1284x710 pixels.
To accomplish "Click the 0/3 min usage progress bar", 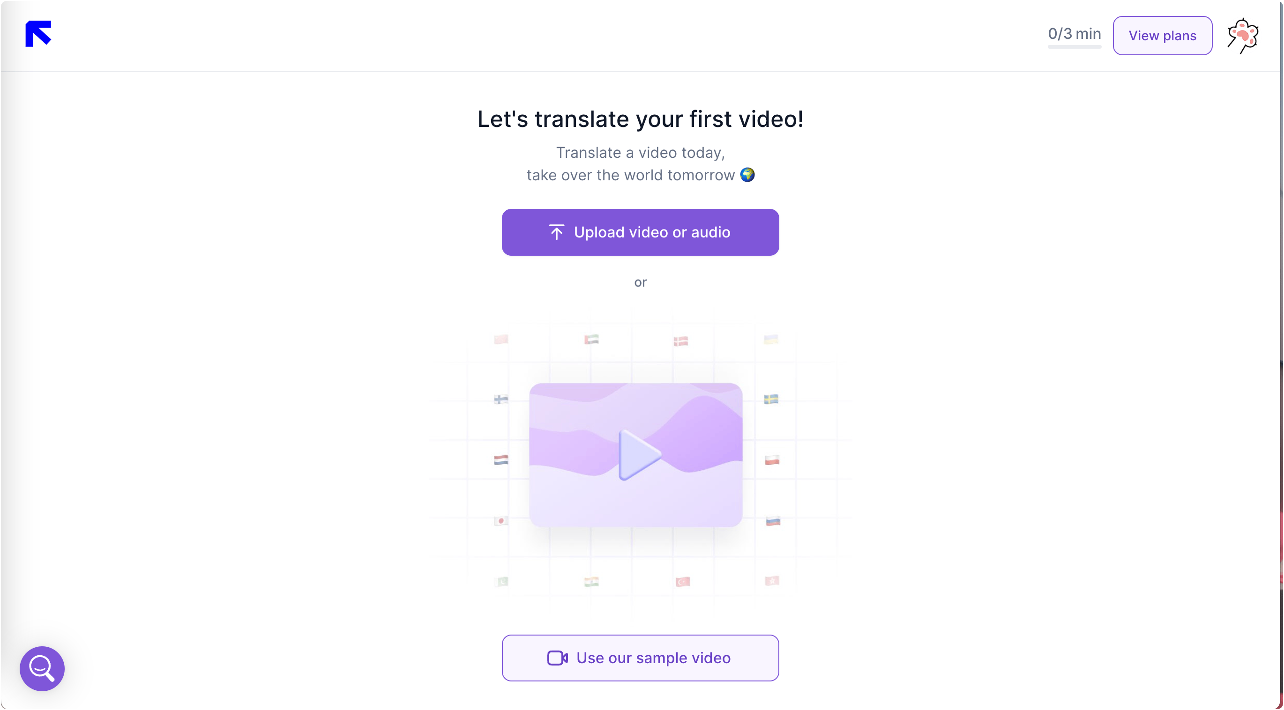I will tap(1074, 47).
